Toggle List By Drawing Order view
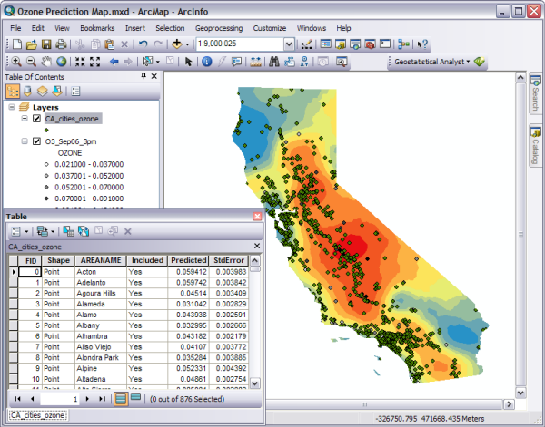Viewport: 545px width, 427px height. click(13, 92)
